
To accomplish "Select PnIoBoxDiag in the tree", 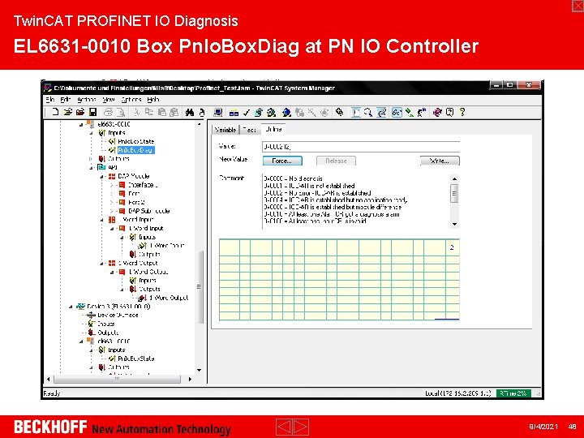I will click(x=135, y=150).
